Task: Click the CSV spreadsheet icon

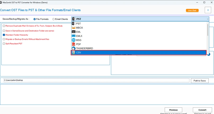Action: [x=74, y=53]
